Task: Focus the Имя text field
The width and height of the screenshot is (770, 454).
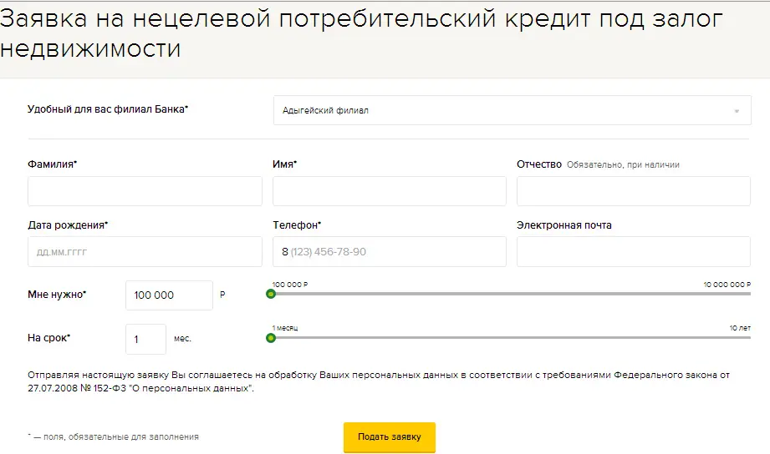Action: click(x=390, y=191)
